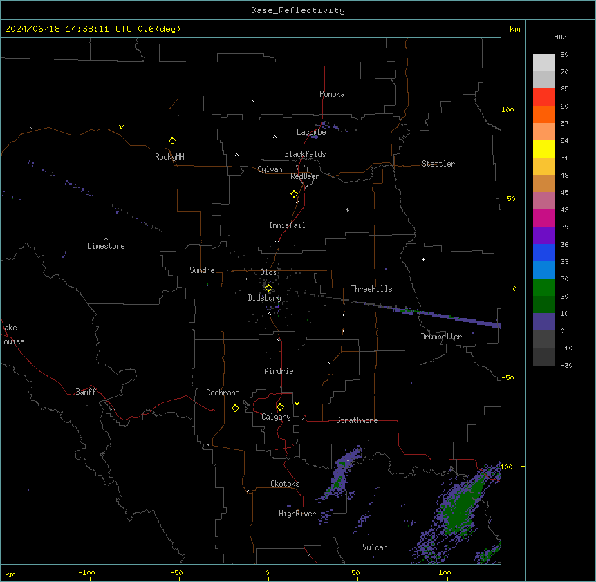Pick the red 65-60 dBZ legend swatch
This screenshot has width=596, height=582.
(x=543, y=97)
